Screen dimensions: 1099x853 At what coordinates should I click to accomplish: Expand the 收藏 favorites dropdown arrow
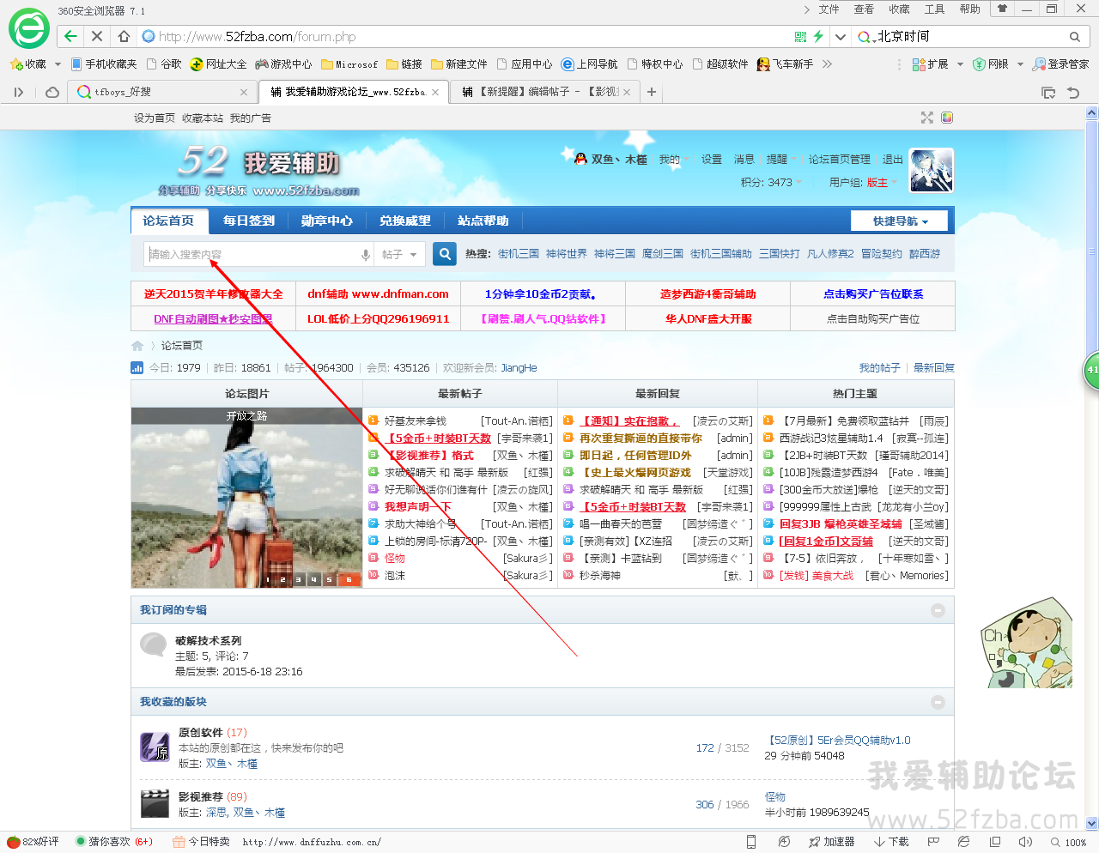tap(58, 64)
